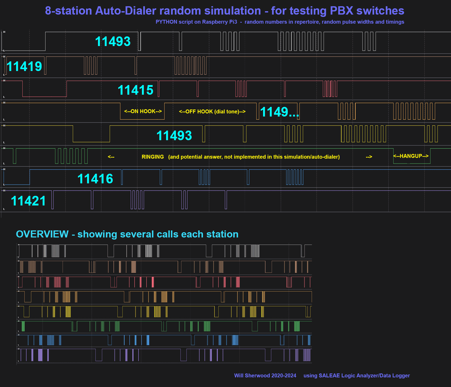Viewport: 451px width, 387px height.
Task: Click the right arrow after the ringing note
Action: pyautogui.click(x=369, y=157)
